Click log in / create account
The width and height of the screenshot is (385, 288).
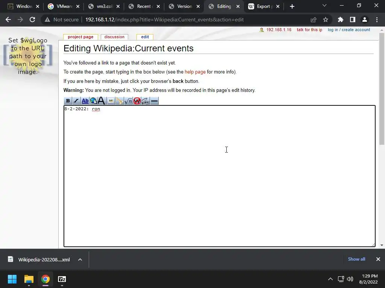pos(349,30)
